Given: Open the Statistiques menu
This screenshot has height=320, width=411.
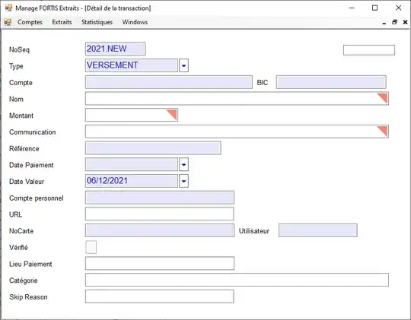Looking at the screenshot, I should pyautogui.click(x=97, y=22).
